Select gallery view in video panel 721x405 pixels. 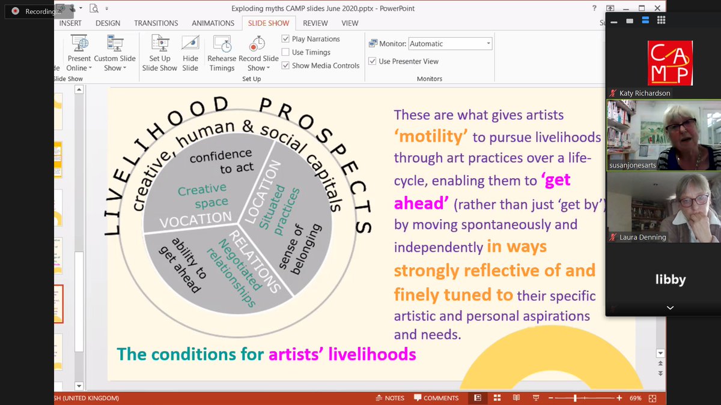662,20
